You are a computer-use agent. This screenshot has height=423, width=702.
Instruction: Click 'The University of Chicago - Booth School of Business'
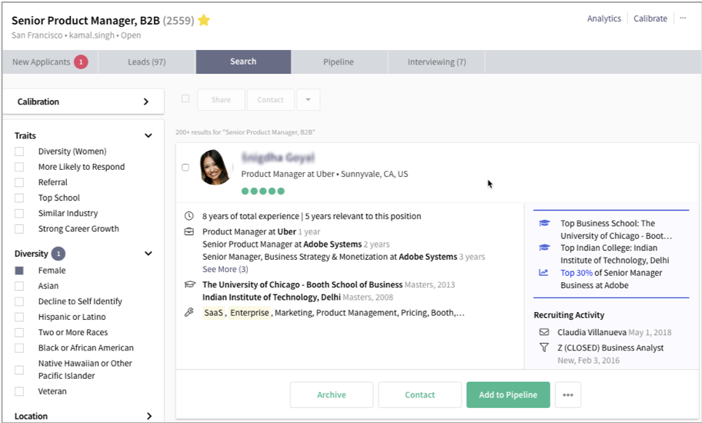pos(302,284)
